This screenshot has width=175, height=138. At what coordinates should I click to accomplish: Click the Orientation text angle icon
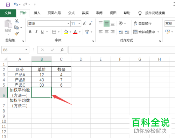click(x=121, y=23)
